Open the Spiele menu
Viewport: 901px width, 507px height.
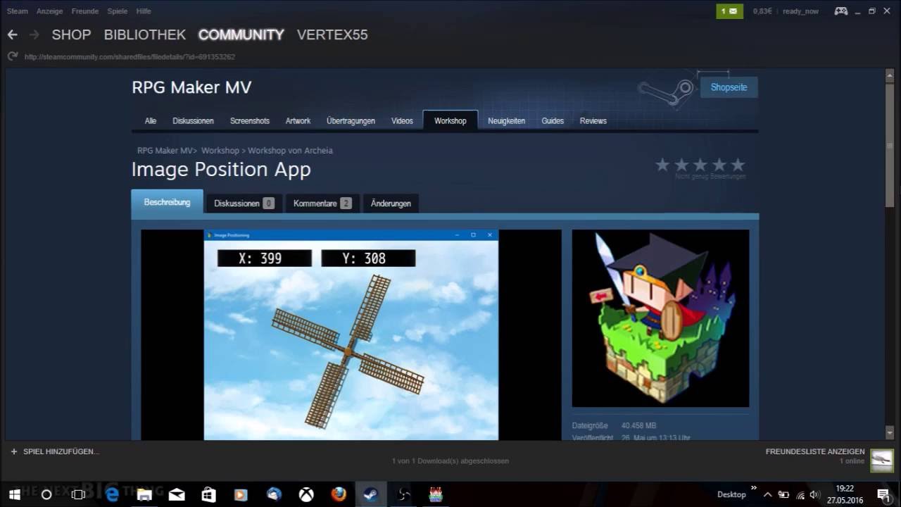pos(118,11)
